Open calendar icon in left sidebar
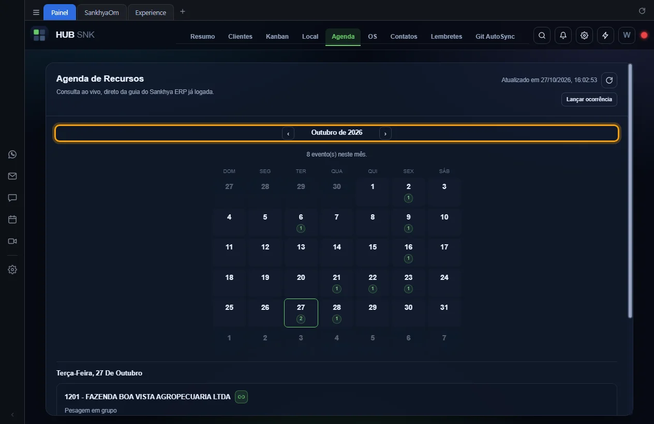 pos(12,219)
